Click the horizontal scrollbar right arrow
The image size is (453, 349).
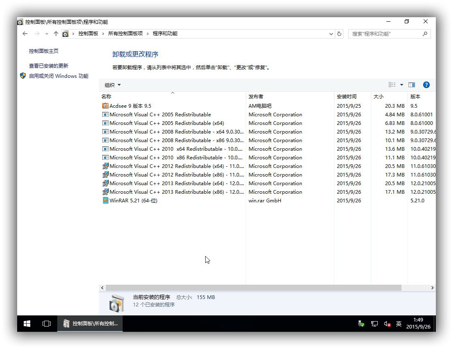click(432, 288)
